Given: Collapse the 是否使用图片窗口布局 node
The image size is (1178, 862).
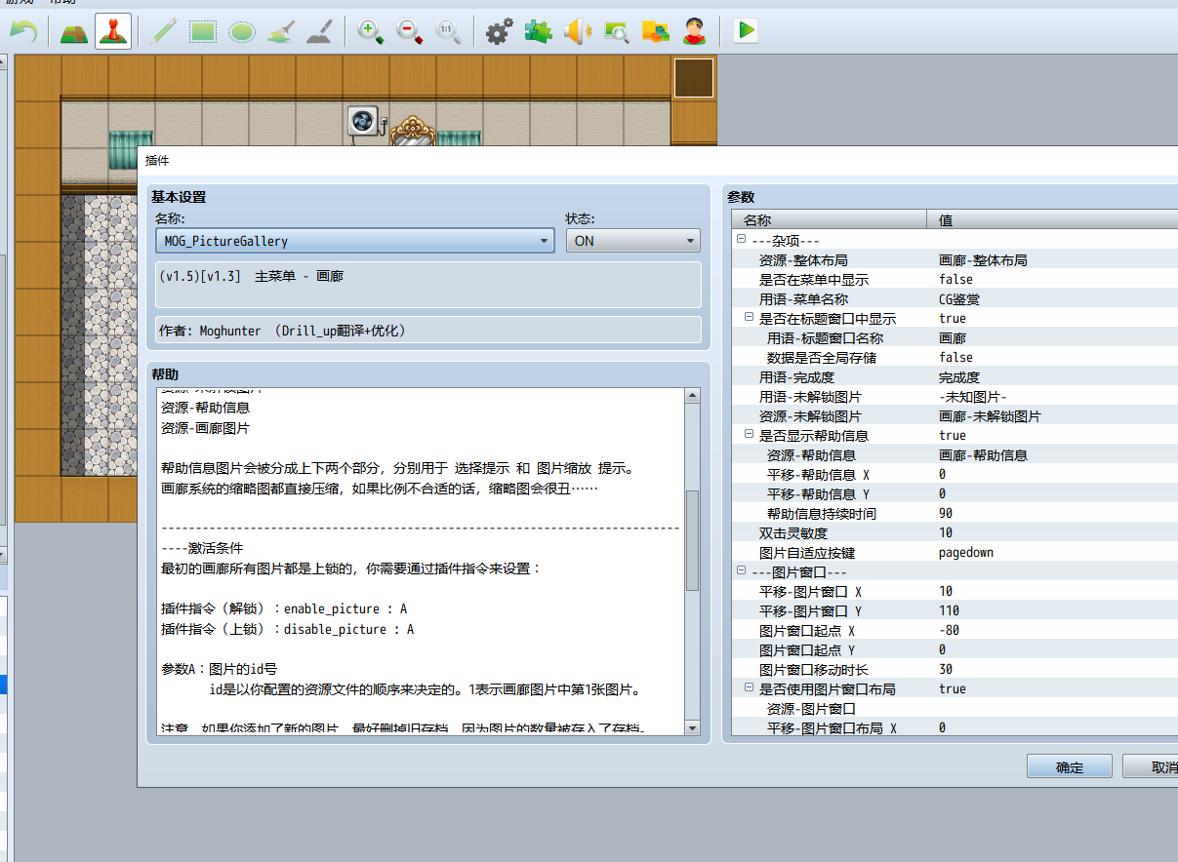Looking at the screenshot, I should (749, 688).
